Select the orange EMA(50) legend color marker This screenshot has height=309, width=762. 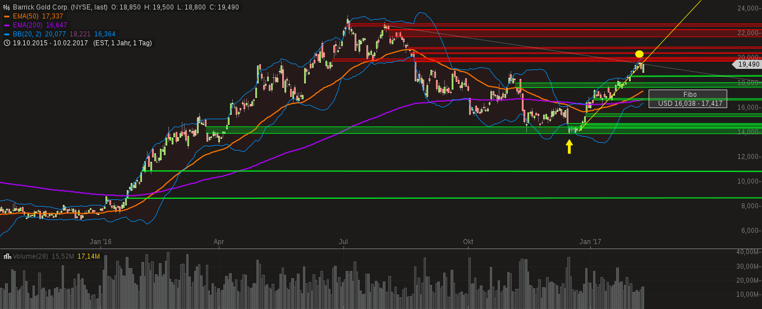point(7,16)
